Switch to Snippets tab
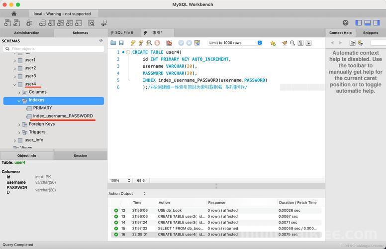Viewport: 386px width, 249px height. [x=371, y=32]
